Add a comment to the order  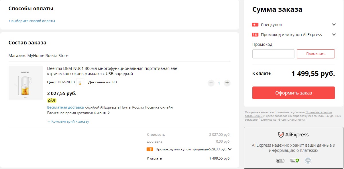tap(68, 121)
